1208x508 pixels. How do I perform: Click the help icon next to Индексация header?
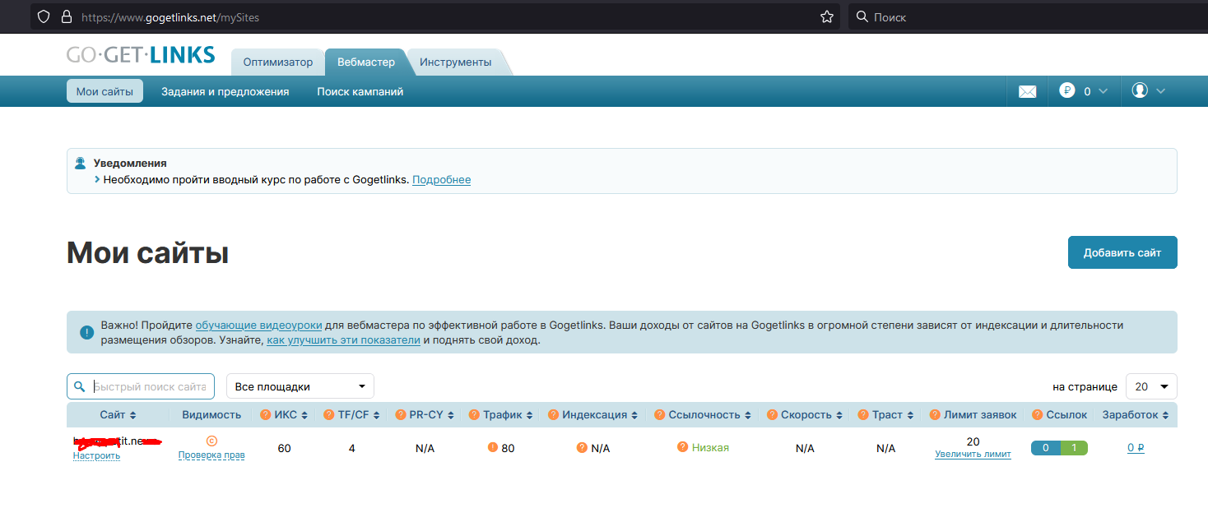click(553, 415)
